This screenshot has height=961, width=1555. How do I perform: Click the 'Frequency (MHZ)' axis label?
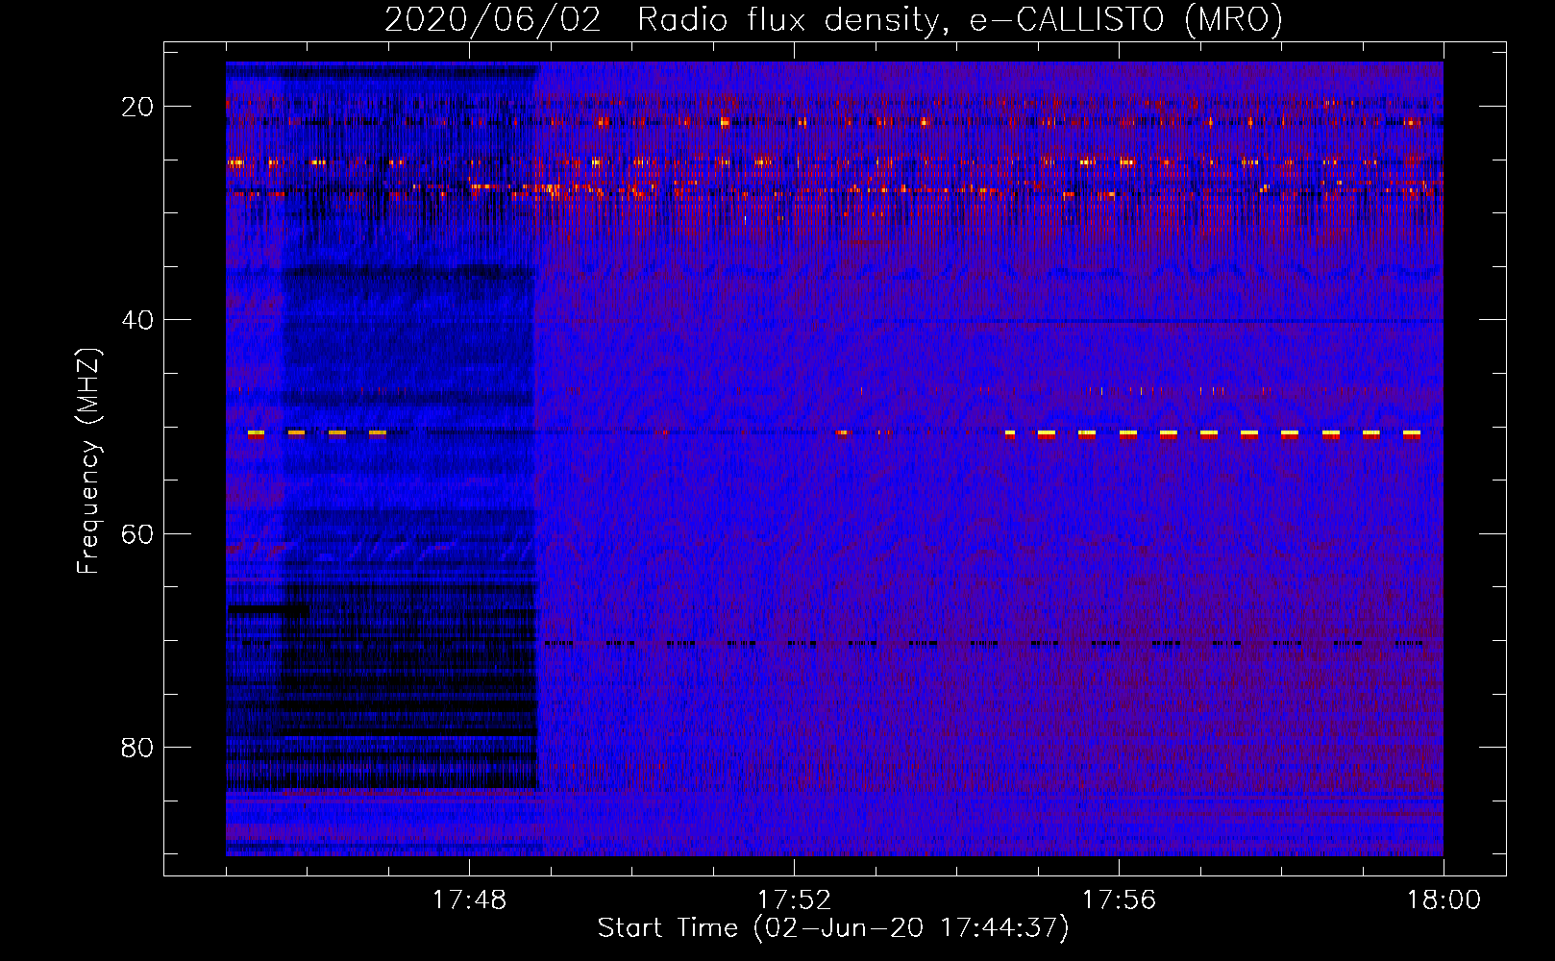(88, 461)
